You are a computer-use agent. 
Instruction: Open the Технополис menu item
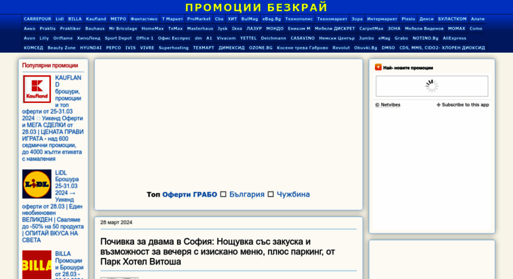click(298, 19)
